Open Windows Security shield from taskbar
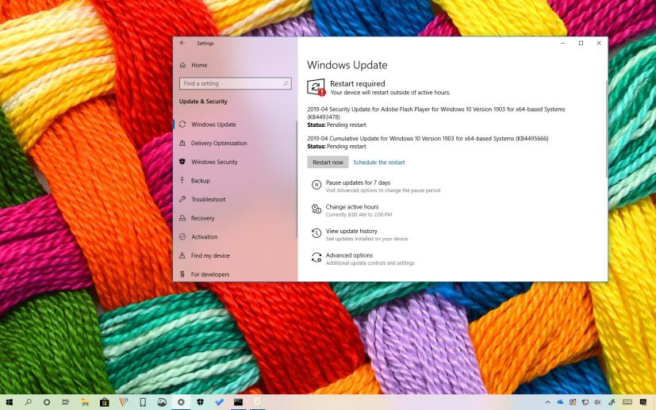This screenshot has width=656, height=410. pos(200,402)
